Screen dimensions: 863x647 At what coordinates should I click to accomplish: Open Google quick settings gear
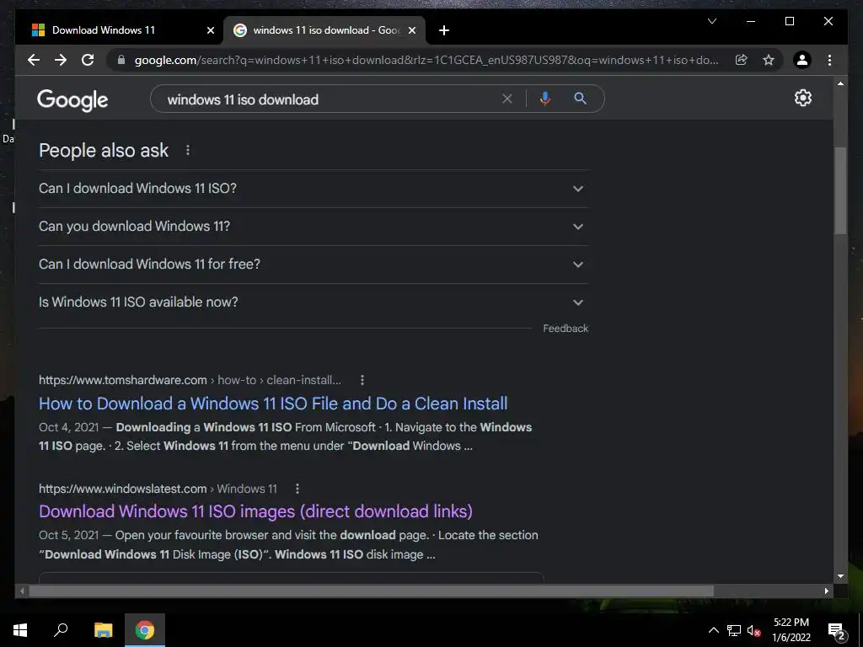tap(802, 98)
